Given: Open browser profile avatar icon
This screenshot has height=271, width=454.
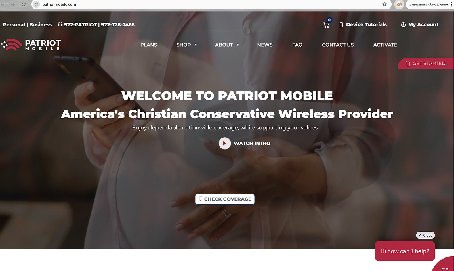Looking at the screenshot, I should tap(399, 4).
